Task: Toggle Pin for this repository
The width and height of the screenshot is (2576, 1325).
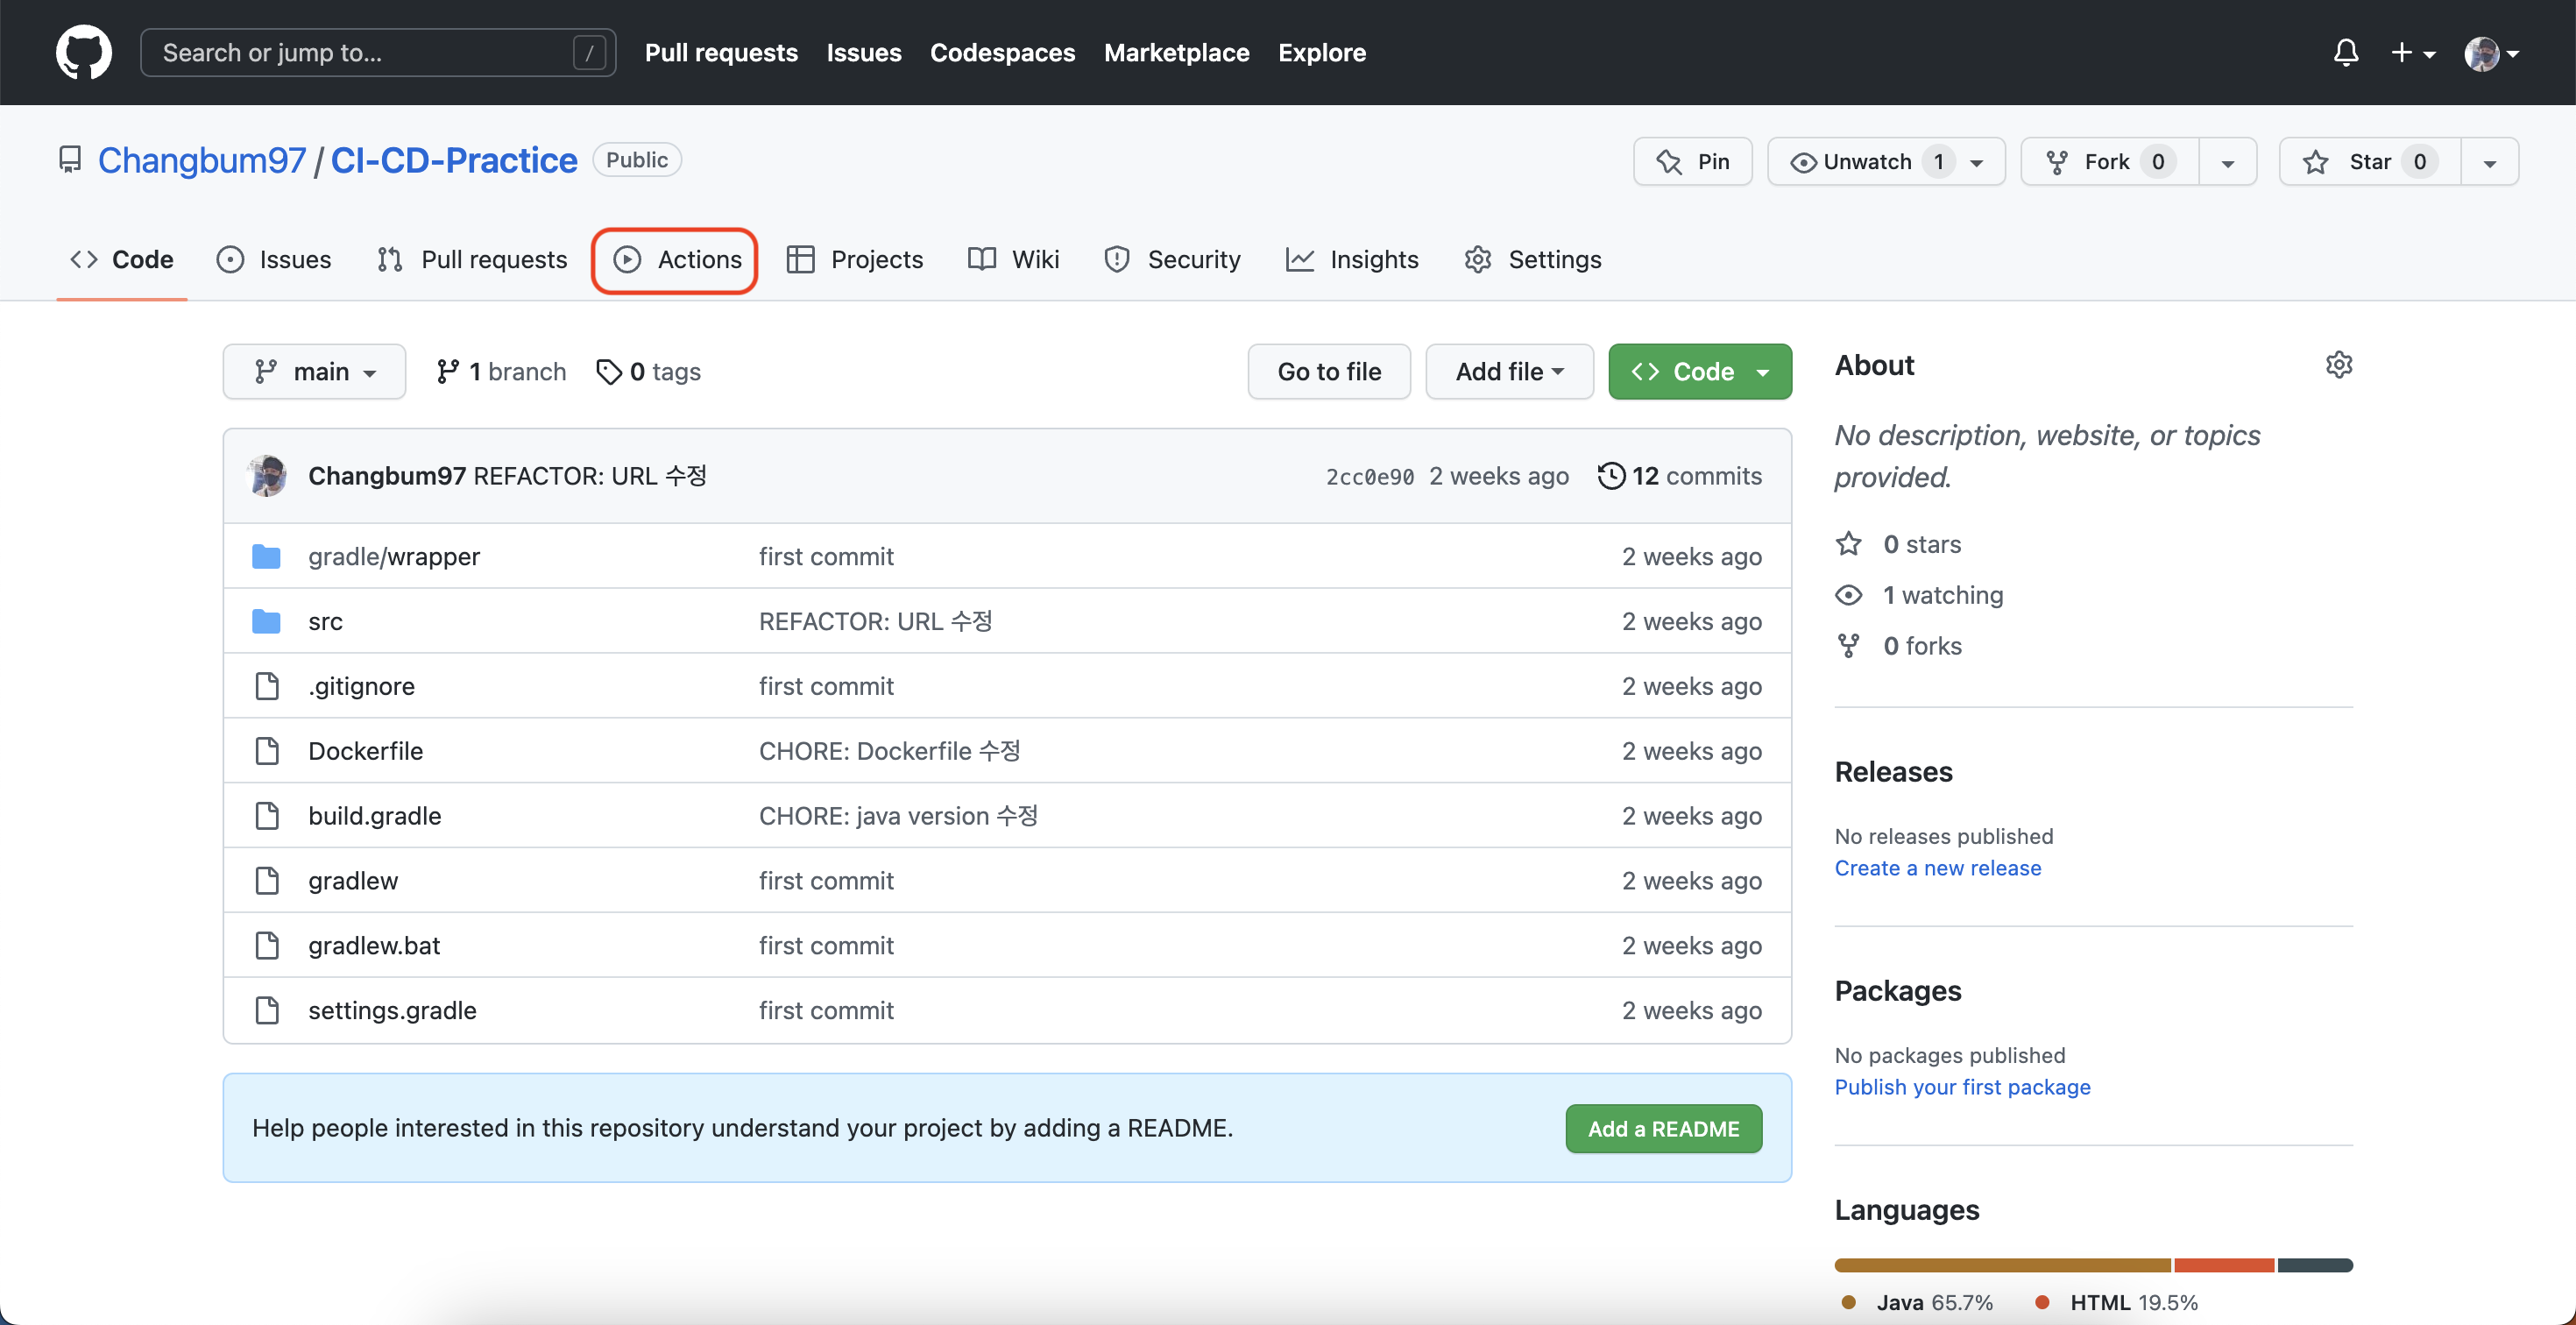Action: [1692, 162]
